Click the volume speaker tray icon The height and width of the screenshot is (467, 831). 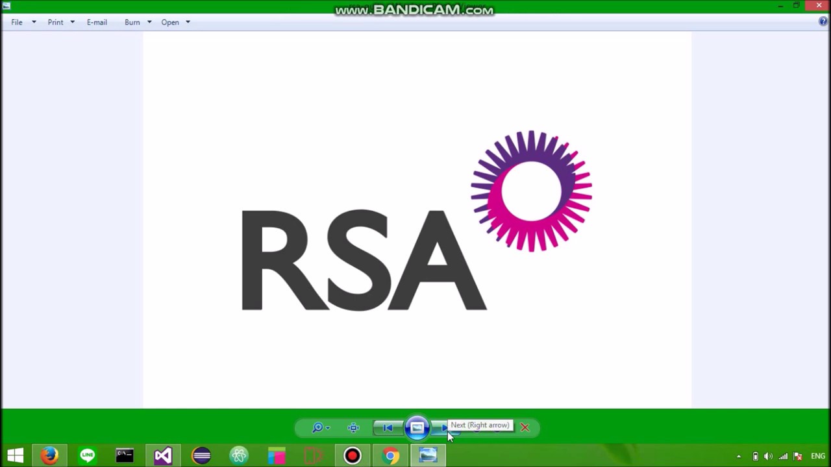[769, 457]
